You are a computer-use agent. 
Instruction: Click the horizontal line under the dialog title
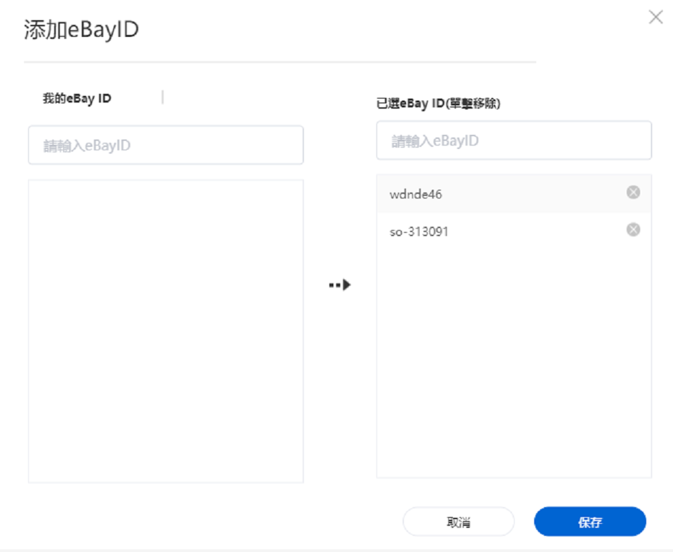(280, 62)
